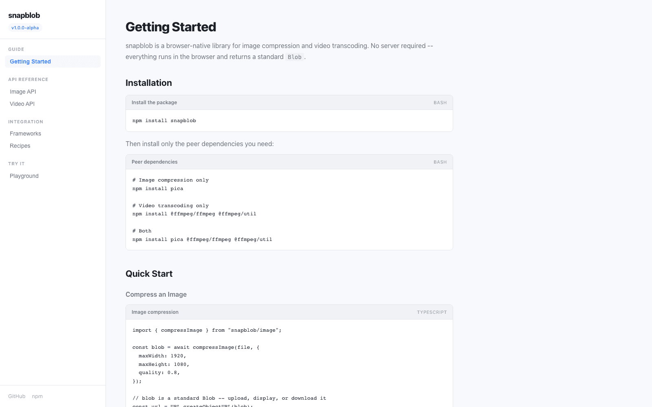The height and width of the screenshot is (407, 652).
Task: Open the npm link in the sidebar footer
Action: pyautogui.click(x=37, y=396)
